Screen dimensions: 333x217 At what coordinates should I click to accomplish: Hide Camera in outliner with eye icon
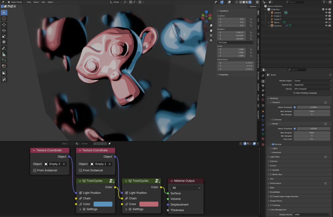(326, 13)
